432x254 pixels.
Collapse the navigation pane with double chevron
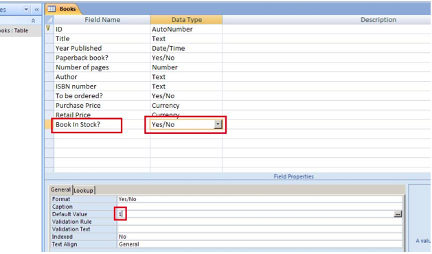(36, 10)
